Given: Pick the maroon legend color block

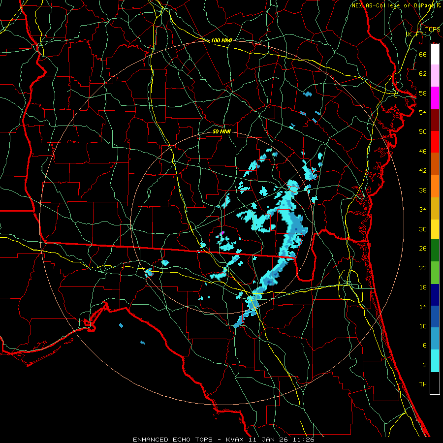Looking at the screenshot, I should [x=435, y=120].
